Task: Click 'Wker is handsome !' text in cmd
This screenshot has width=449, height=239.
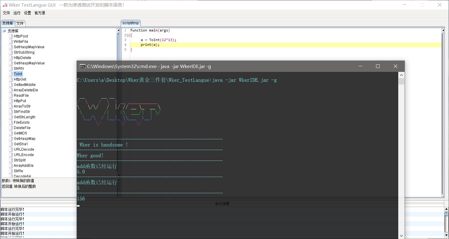Action: click(x=104, y=145)
